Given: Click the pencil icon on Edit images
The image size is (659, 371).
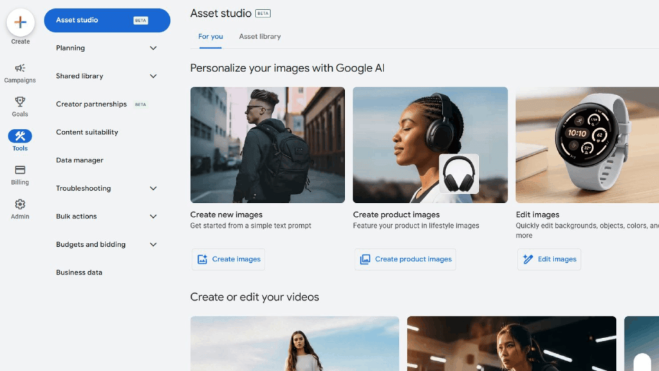Looking at the screenshot, I should (x=528, y=259).
